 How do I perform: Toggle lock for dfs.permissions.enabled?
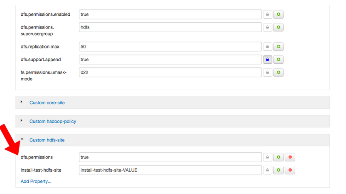coord(267,14)
